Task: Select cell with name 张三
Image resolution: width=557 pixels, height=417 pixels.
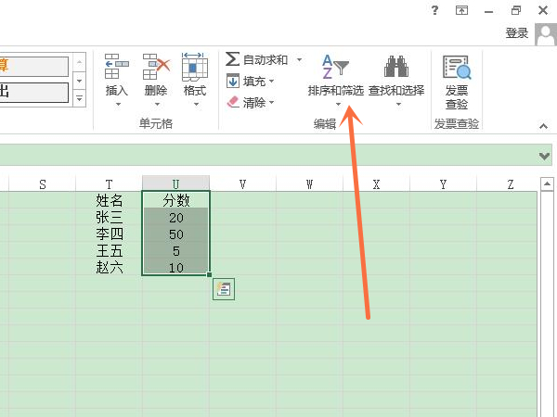Action: [x=109, y=217]
